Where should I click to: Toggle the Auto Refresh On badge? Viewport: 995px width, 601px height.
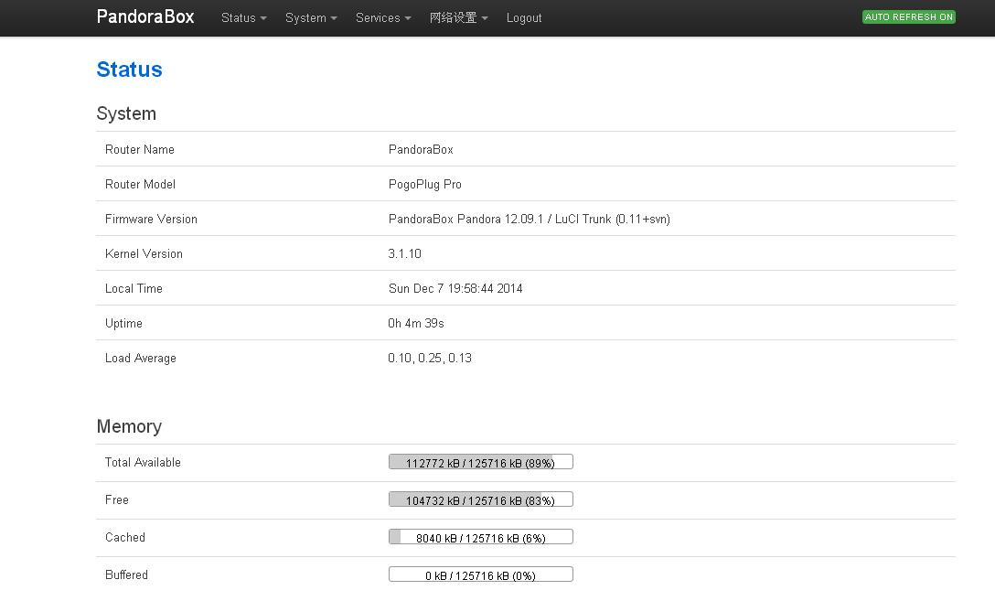(909, 17)
